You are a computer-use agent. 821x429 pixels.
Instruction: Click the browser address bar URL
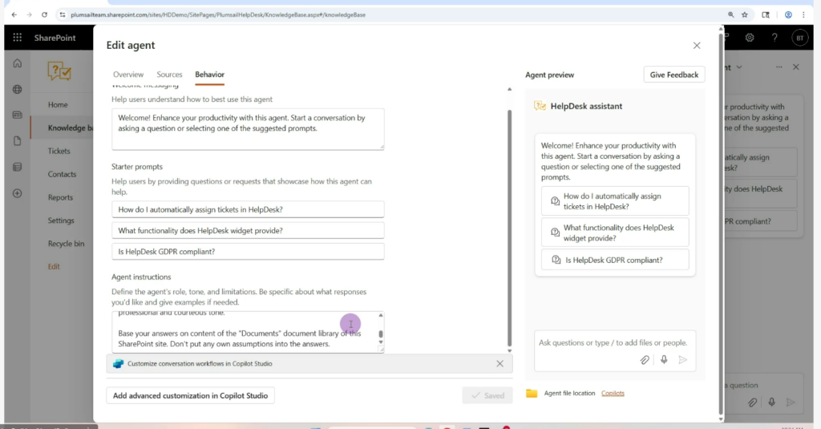pos(218,14)
